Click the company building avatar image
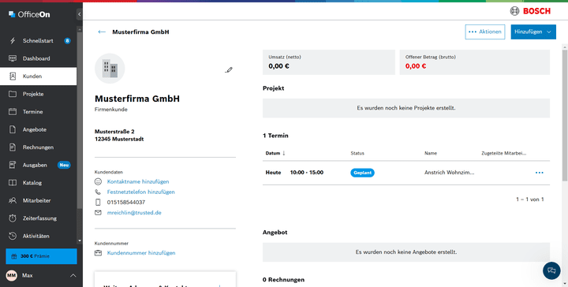The width and height of the screenshot is (568, 287). [110, 69]
